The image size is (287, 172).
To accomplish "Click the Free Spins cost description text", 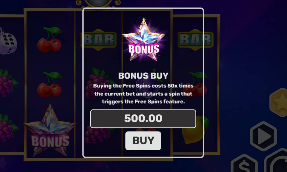I will coord(143,93).
